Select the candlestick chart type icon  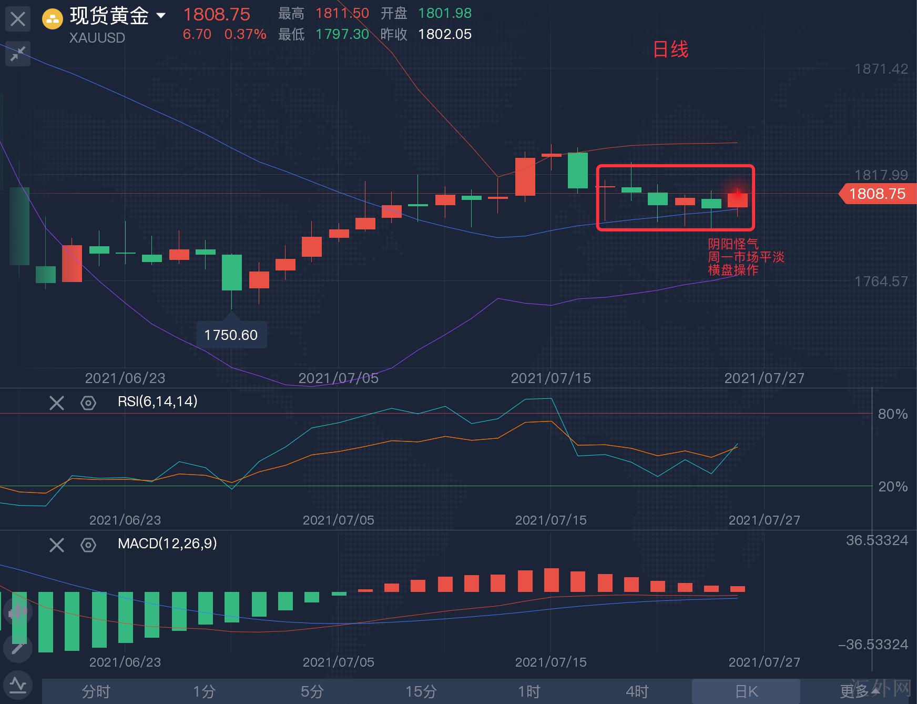[x=18, y=612]
